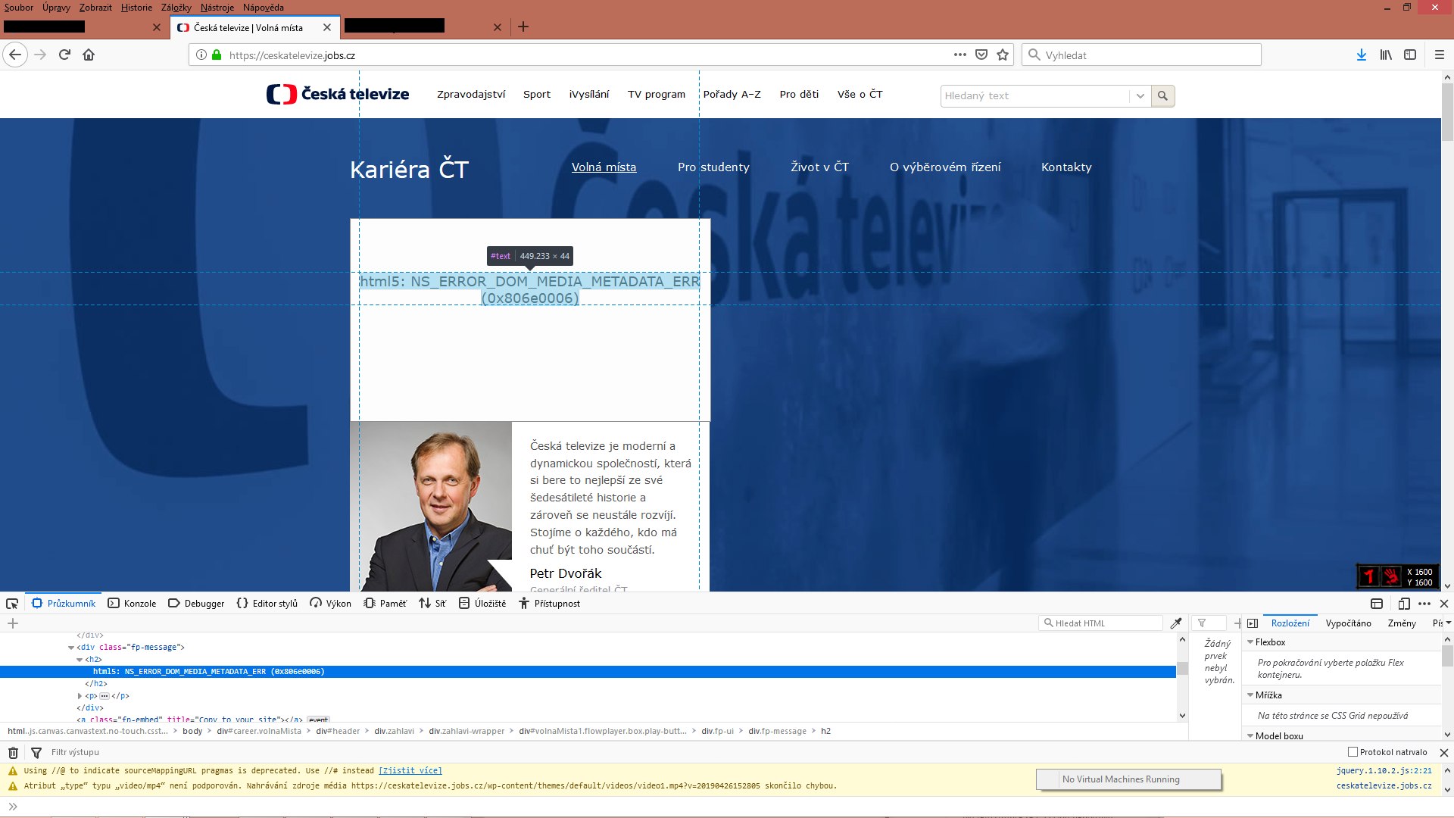The image size is (1454, 818).
Task: Expand the collapsed p contents ellipsis badge
Action: point(105,696)
